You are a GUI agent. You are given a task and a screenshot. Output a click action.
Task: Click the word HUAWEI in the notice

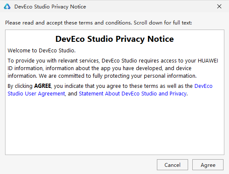(x=208, y=61)
